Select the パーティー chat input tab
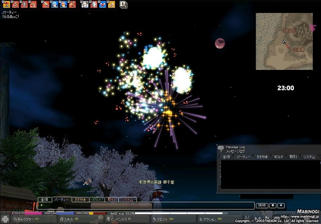 pos(62,199)
